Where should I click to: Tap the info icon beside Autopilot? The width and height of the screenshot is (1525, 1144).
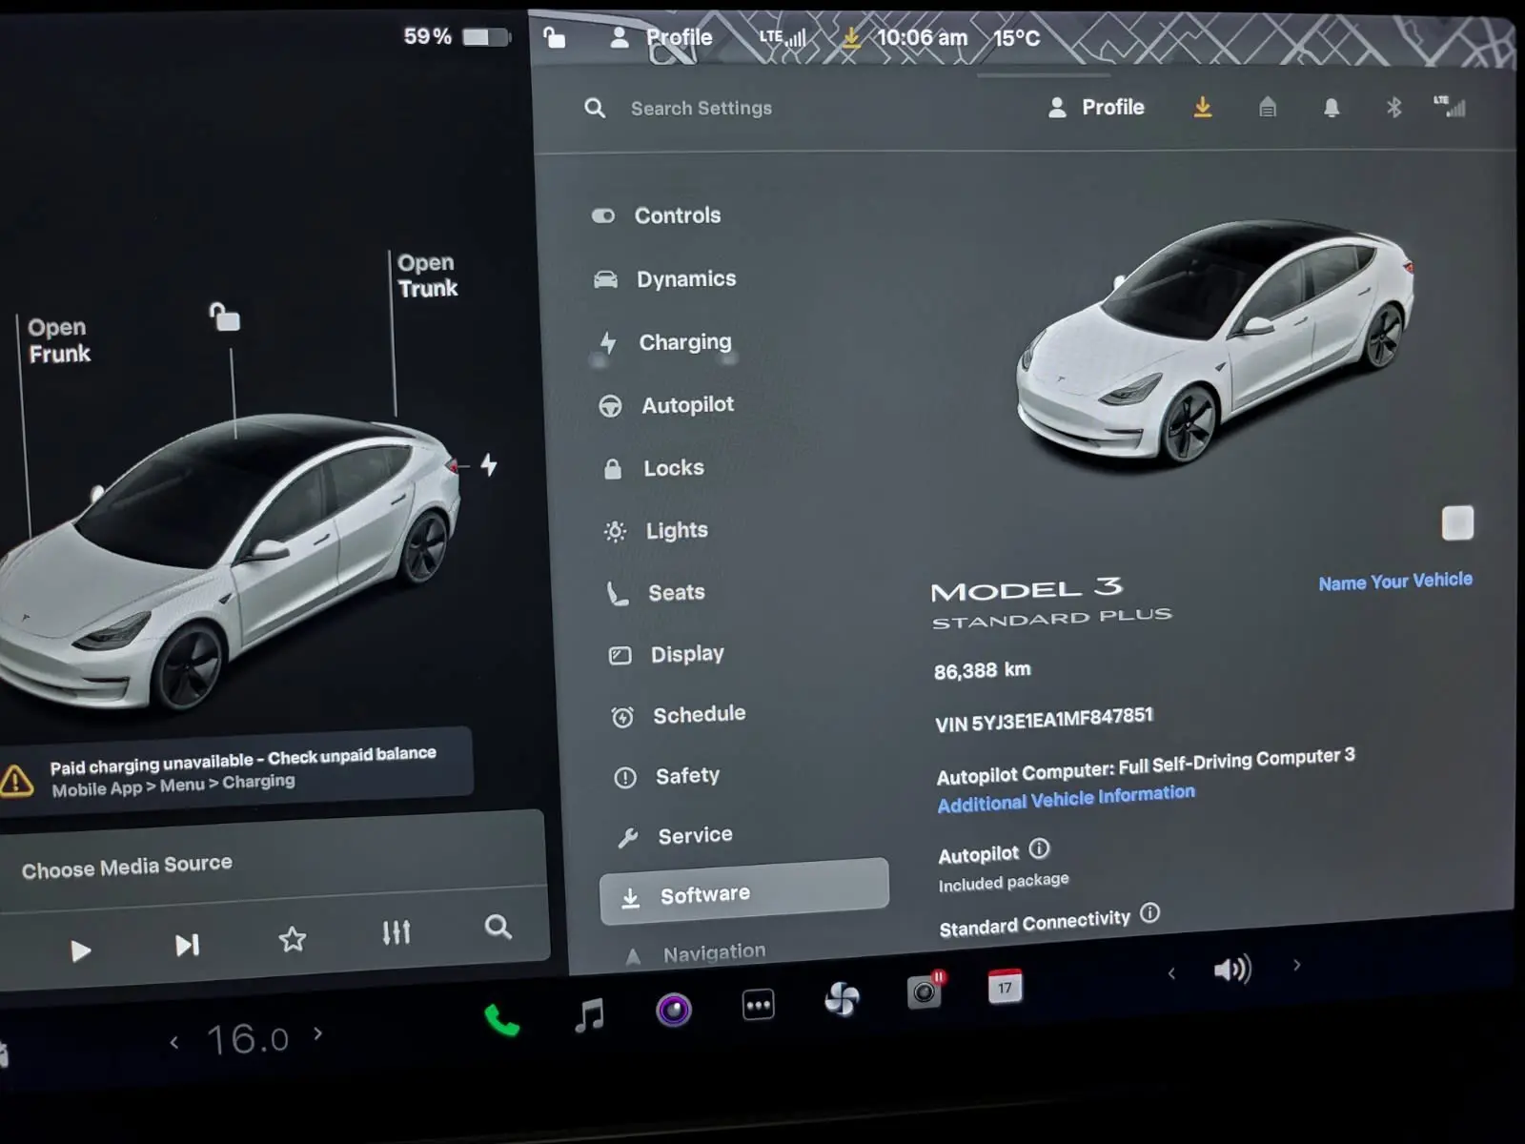click(x=1039, y=848)
